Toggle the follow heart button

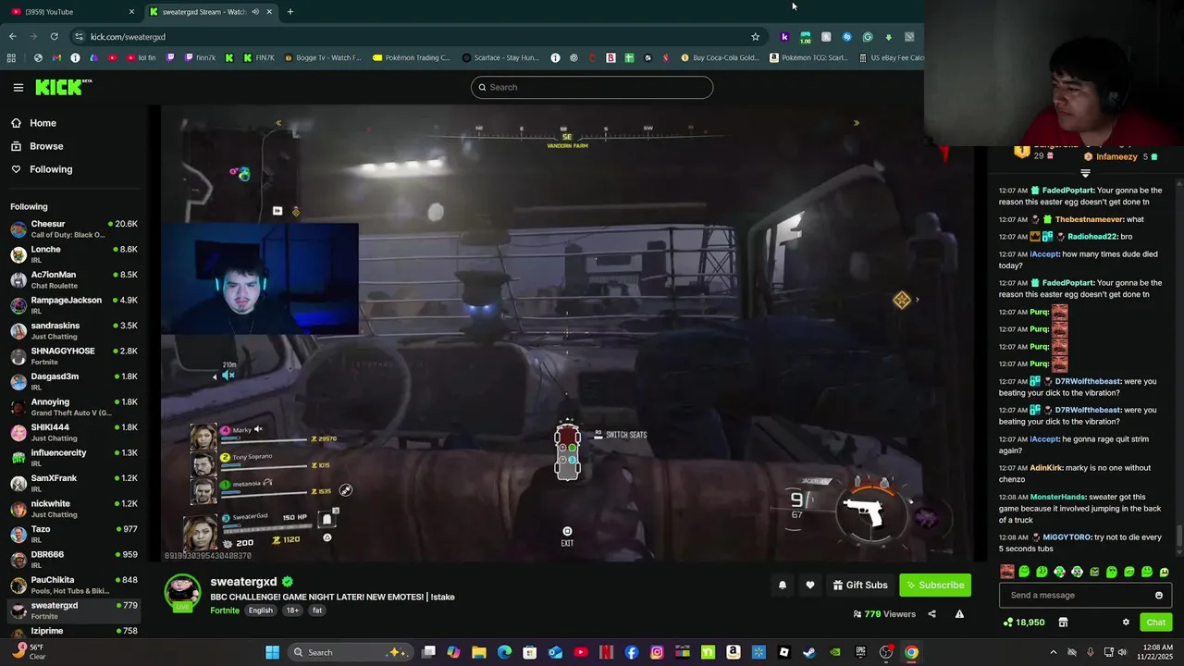(x=810, y=585)
